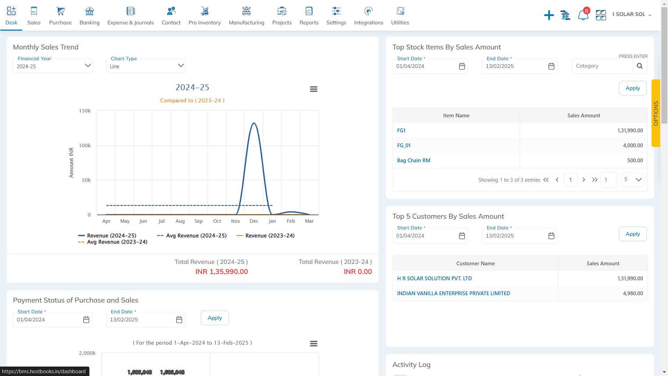Open calendar for Top 5 Customers Start Date
This screenshot has width=668, height=376.
(462, 236)
